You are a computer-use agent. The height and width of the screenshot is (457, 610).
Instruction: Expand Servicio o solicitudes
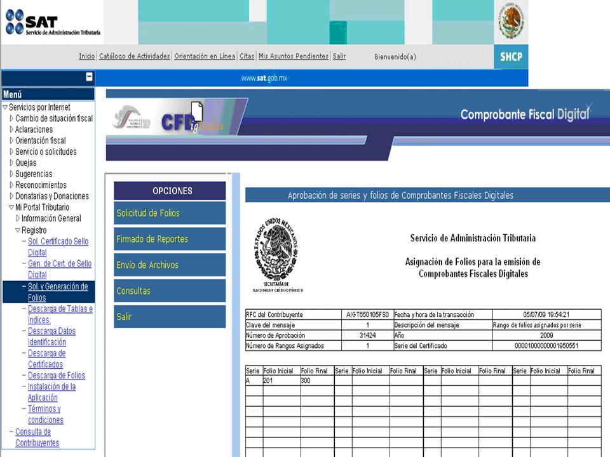tap(11, 152)
